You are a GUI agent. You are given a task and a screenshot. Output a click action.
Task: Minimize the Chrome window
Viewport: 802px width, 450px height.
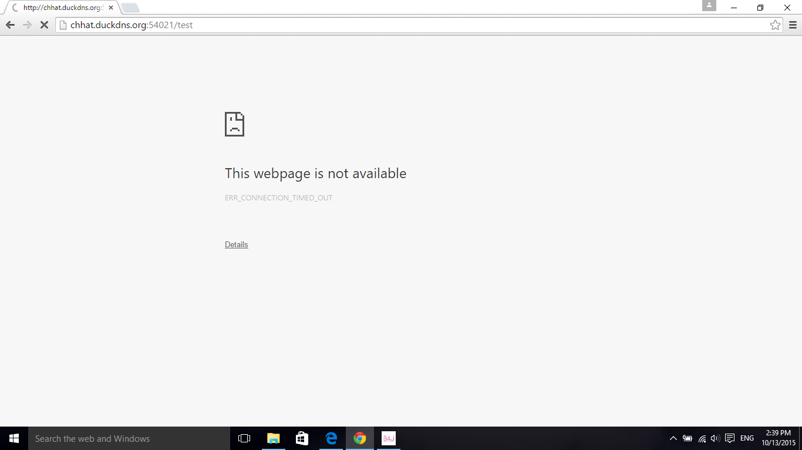coord(734,8)
